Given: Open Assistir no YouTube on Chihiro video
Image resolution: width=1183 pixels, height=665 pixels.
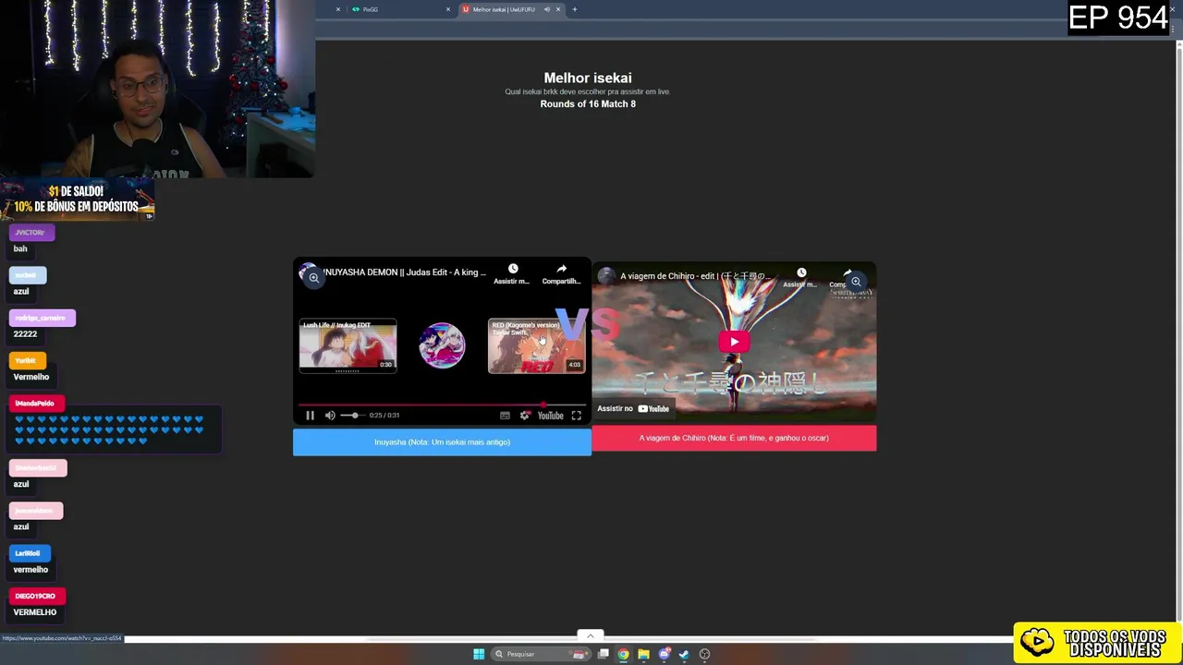Looking at the screenshot, I should coord(633,408).
